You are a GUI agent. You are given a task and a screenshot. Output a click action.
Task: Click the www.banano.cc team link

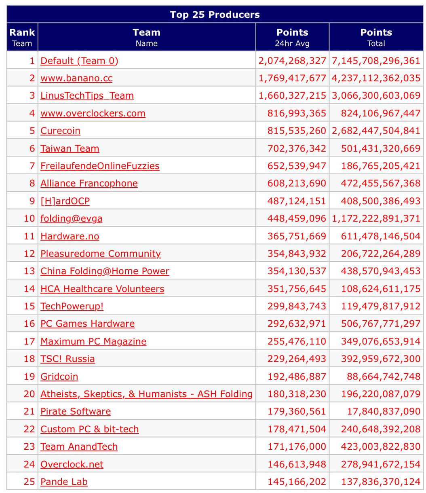(76, 78)
